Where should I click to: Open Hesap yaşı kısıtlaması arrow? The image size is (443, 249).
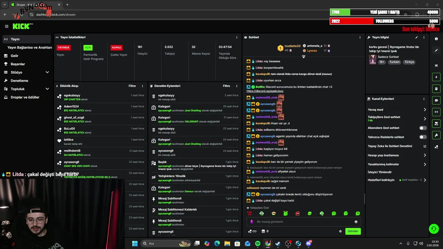click(x=425, y=155)
